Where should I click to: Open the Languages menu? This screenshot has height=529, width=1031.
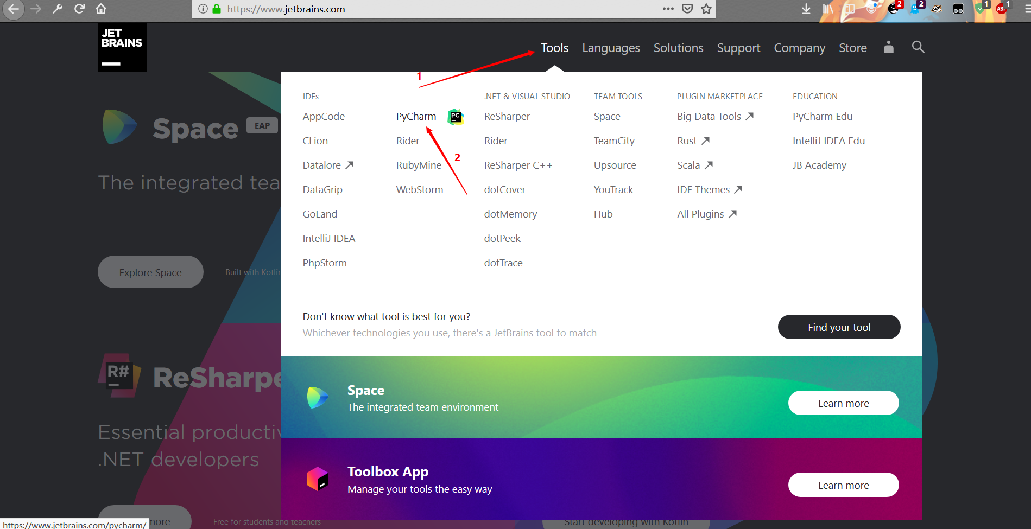pos(611,48)
